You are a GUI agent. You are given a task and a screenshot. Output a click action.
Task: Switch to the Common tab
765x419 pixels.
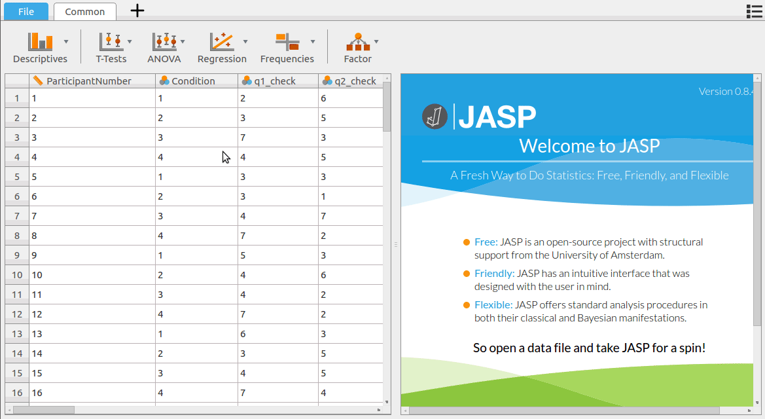coord(84,11)
